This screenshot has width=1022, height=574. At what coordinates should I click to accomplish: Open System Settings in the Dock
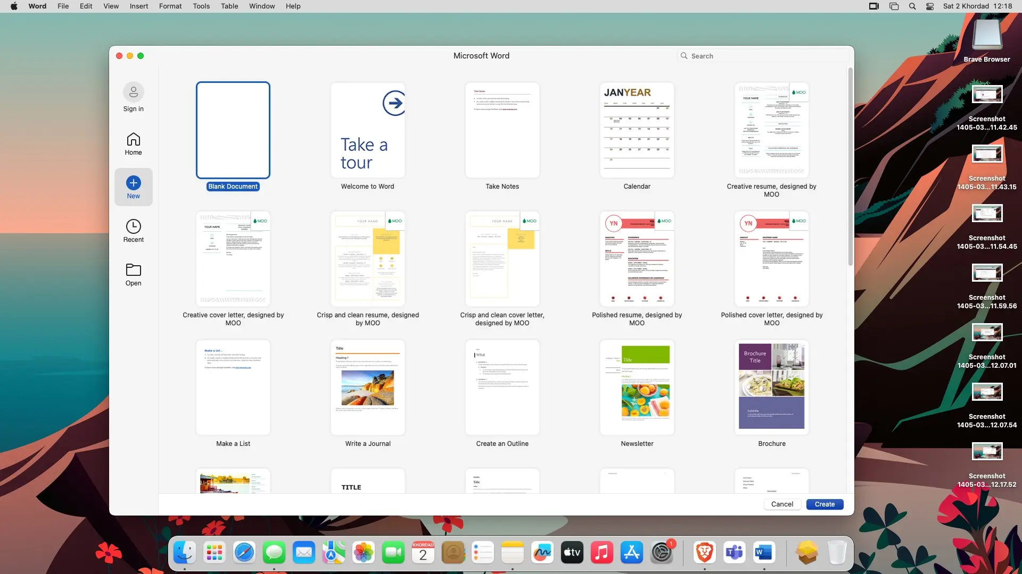[x=662, y=553]
